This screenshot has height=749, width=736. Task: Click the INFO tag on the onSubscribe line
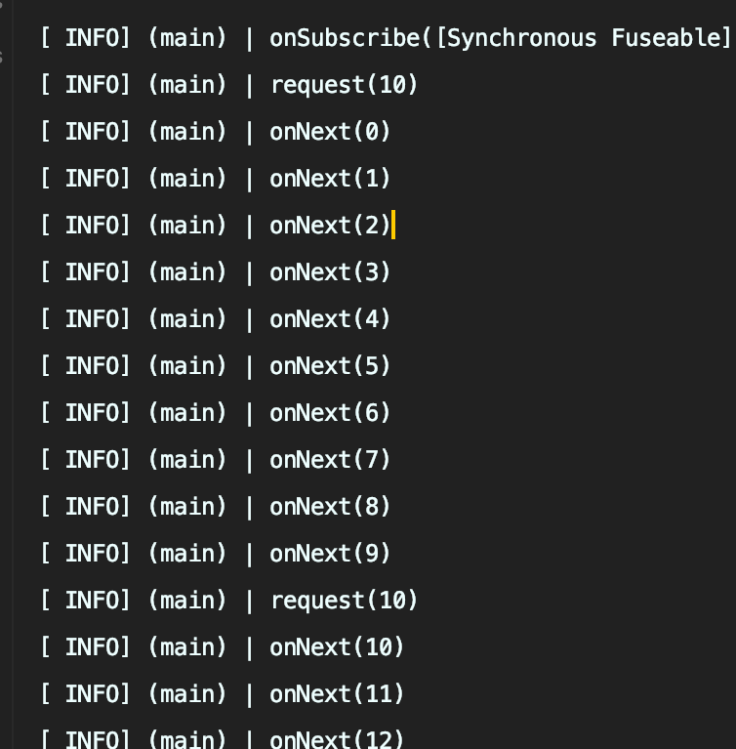click(x=95, y=38)
